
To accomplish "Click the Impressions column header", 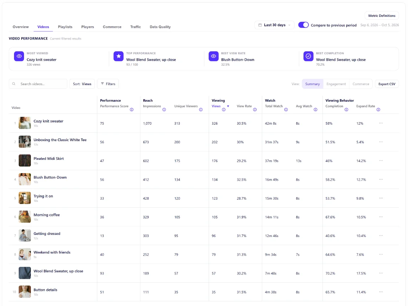I will click(152, 106).
